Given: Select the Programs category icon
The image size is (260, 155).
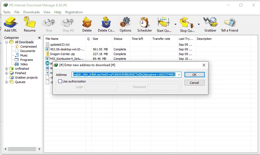Looking at the screenshot, I should 17,60.
